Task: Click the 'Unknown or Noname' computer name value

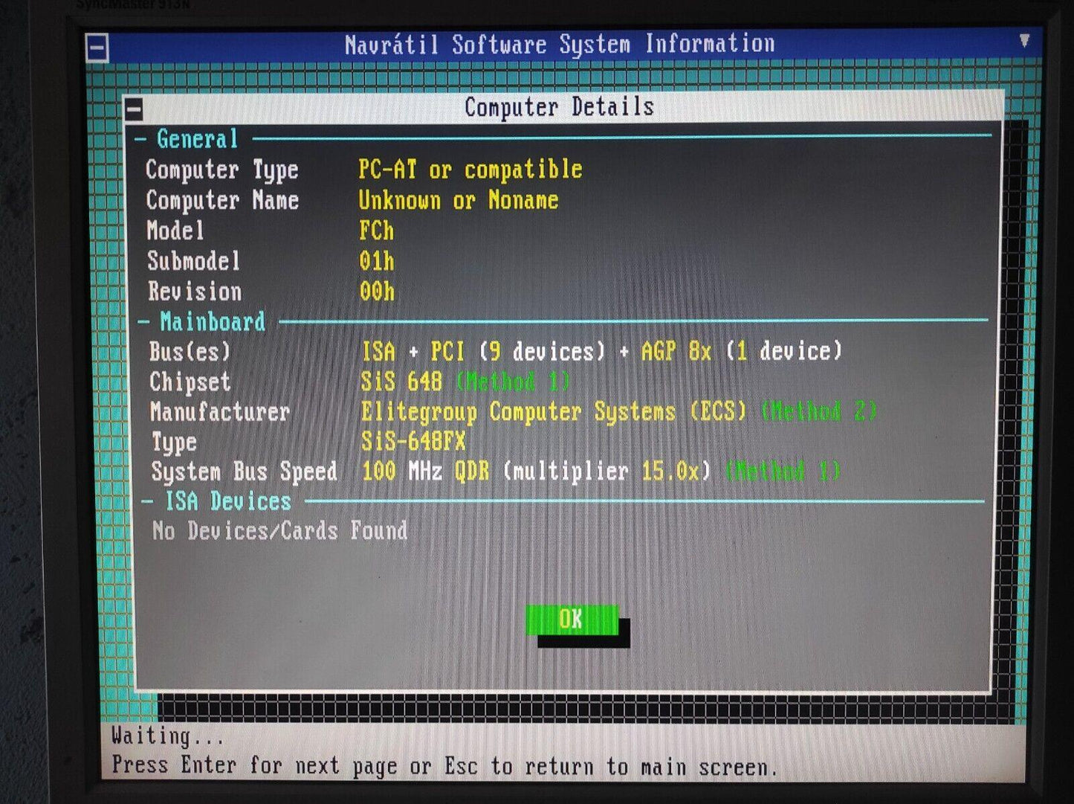Action: [458, 200]
